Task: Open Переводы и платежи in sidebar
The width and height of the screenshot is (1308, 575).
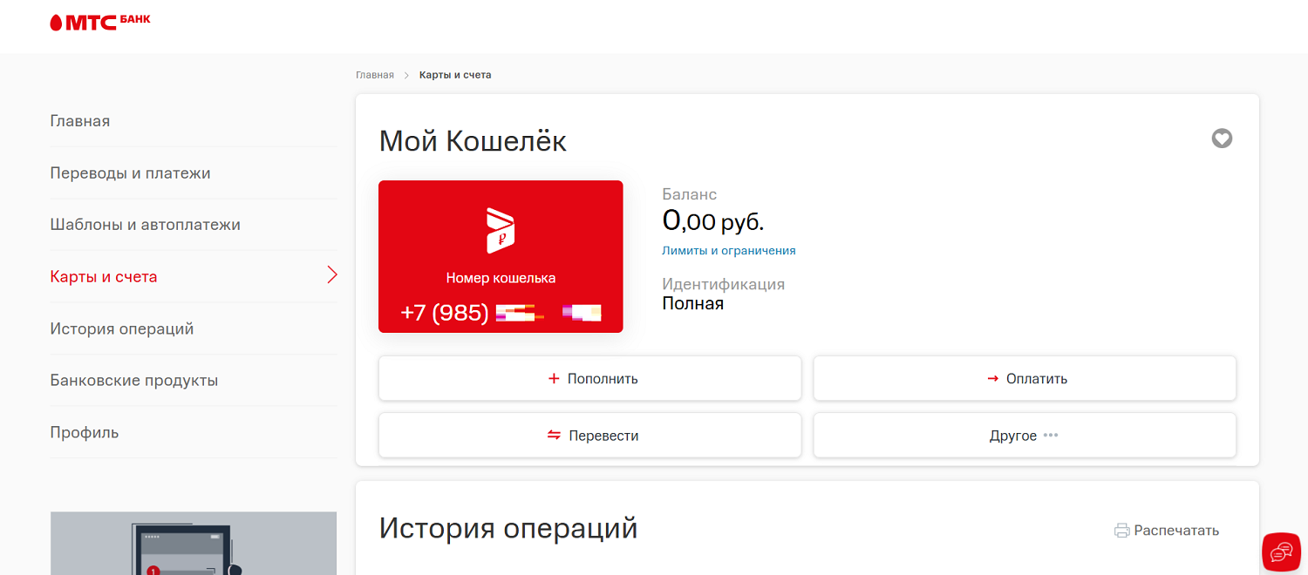Action: [131, 173]
